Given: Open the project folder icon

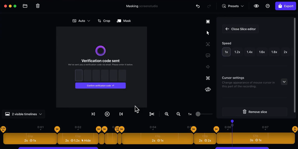Looking at the screenshot, I should (x=25, y=6).
